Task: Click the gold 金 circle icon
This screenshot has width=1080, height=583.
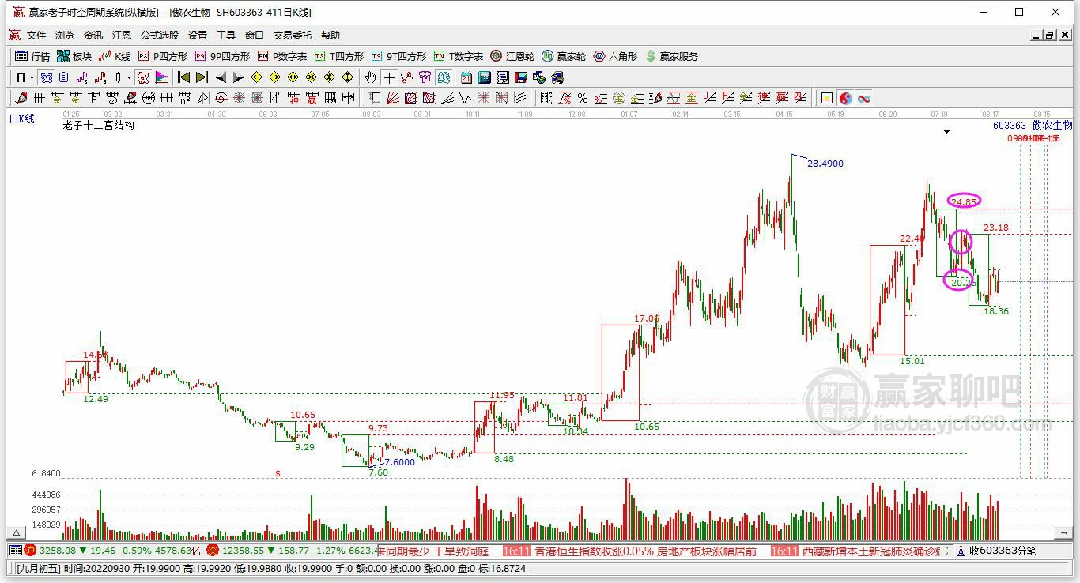Action: [619, 98]
